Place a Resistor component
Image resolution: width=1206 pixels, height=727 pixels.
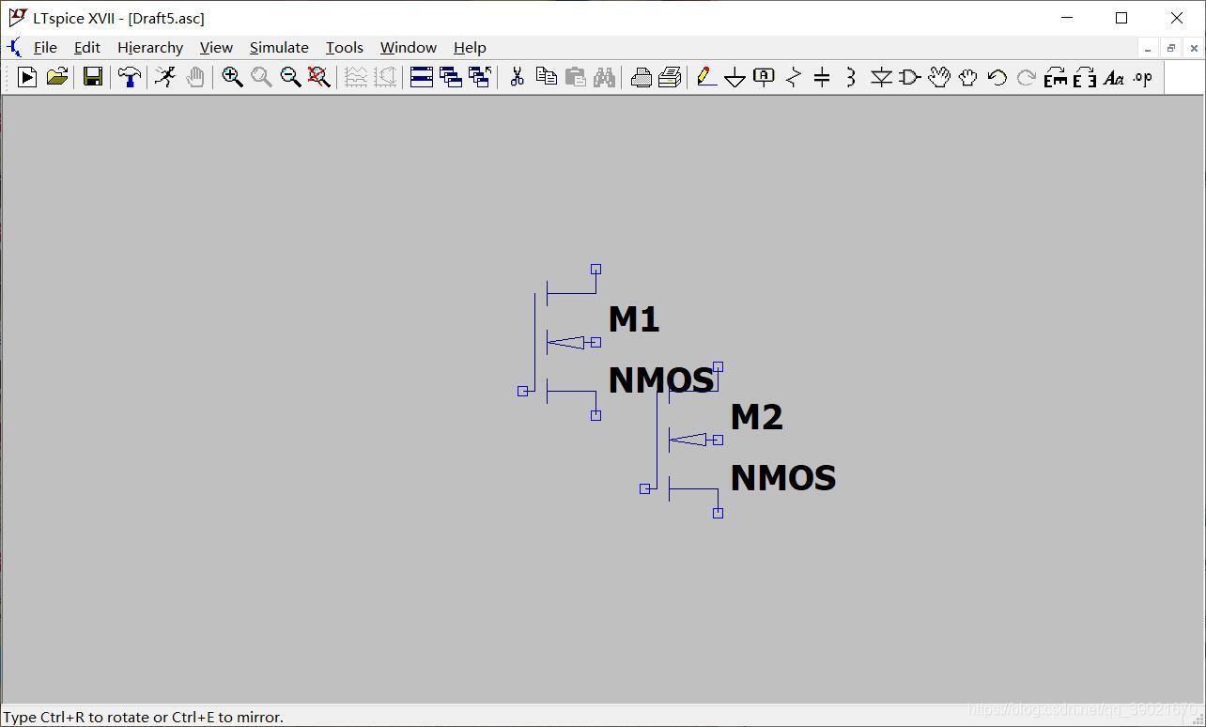(794, 77)
